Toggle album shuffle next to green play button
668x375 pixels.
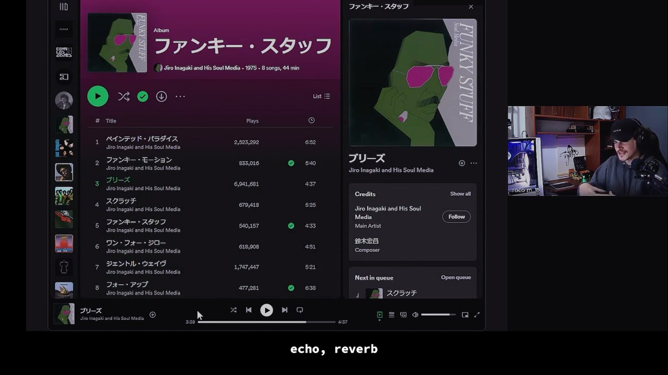[x=124, y=96]
